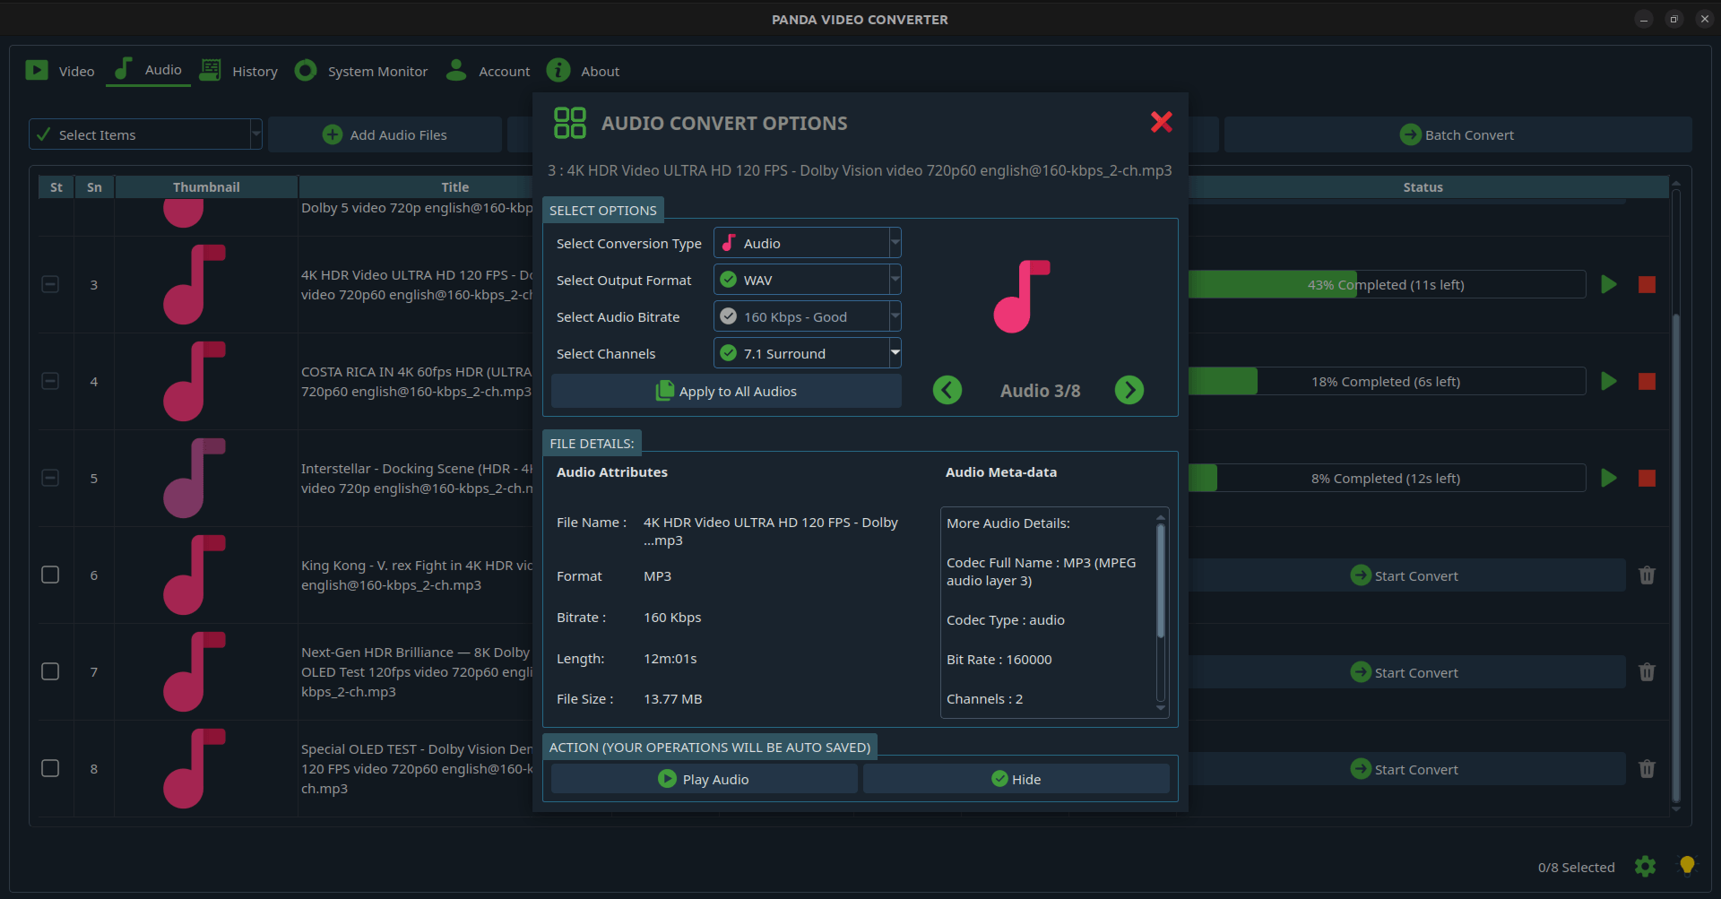Click the '13.77 MB' file size value
1721x899 pixels.
click(x=672, y=698)
